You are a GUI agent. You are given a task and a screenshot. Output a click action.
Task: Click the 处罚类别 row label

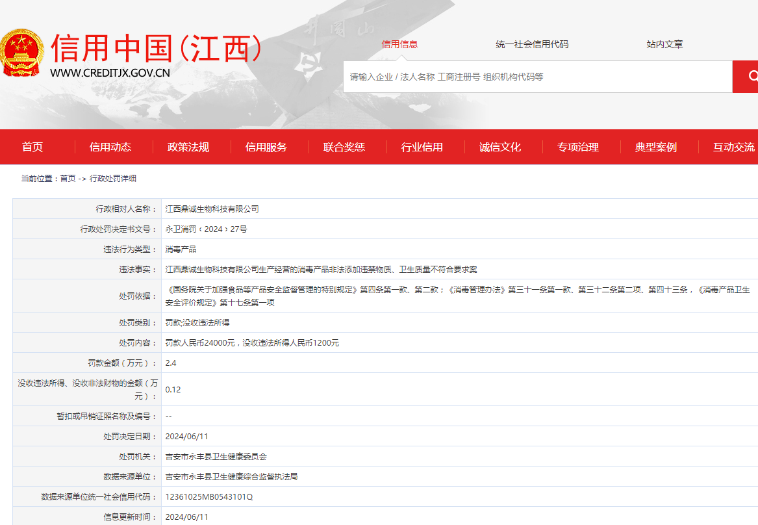coord(138,322)
